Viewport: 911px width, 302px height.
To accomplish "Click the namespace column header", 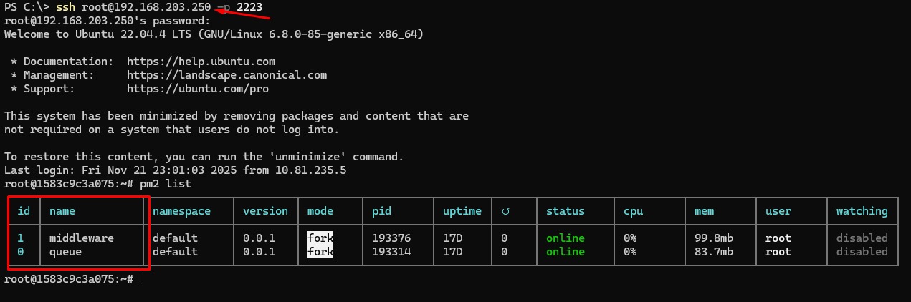I will 181,211.
